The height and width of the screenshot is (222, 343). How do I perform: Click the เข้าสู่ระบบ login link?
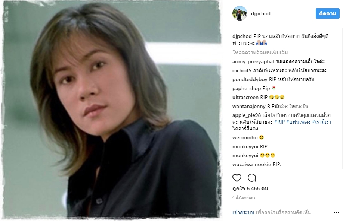click(x=243, y=212)
